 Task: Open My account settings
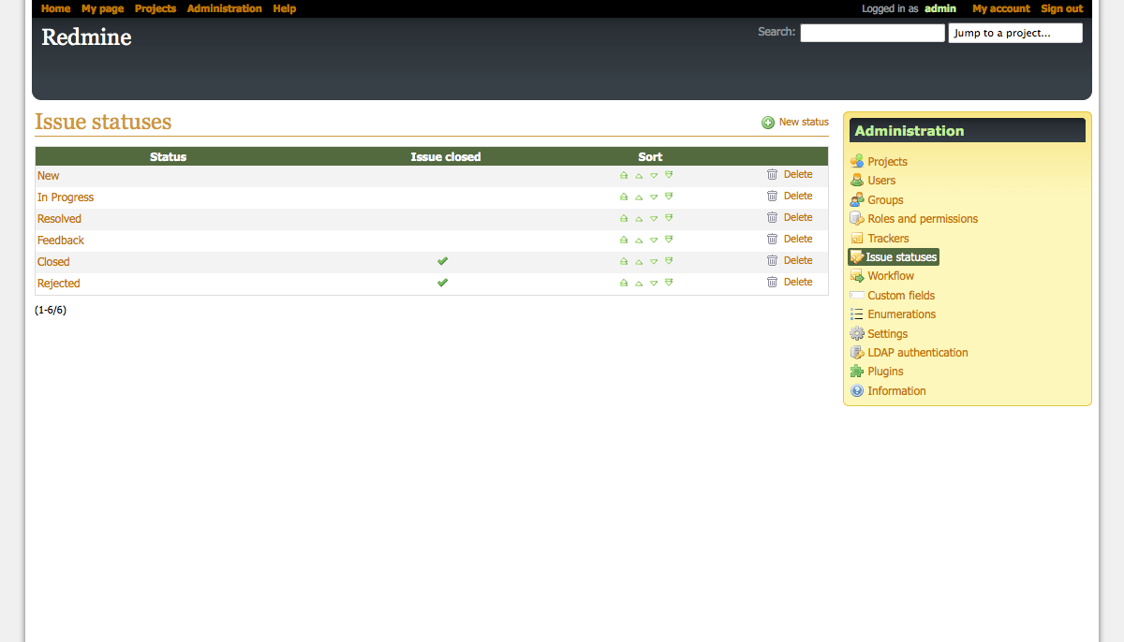[x=1001, y=8]
